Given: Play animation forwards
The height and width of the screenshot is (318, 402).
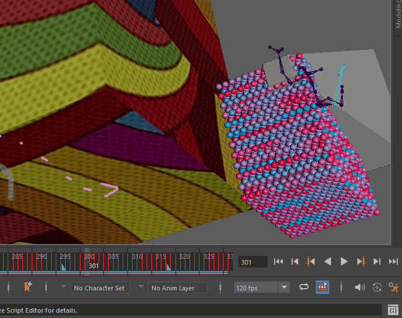Looking at the screenshot, I should 344,262.
